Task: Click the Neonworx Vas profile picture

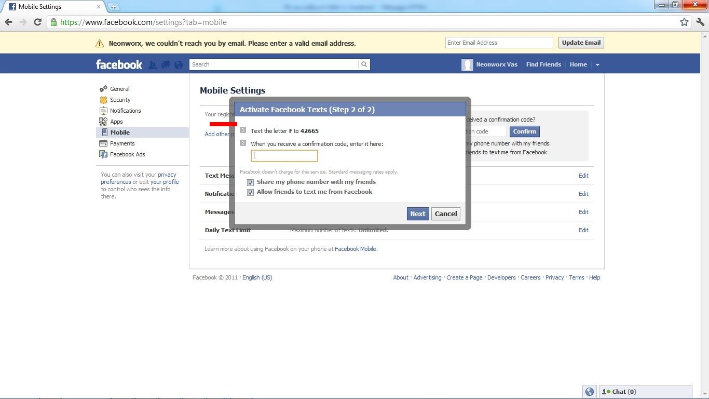Action: pyautogui.click(x=467, y=64)
